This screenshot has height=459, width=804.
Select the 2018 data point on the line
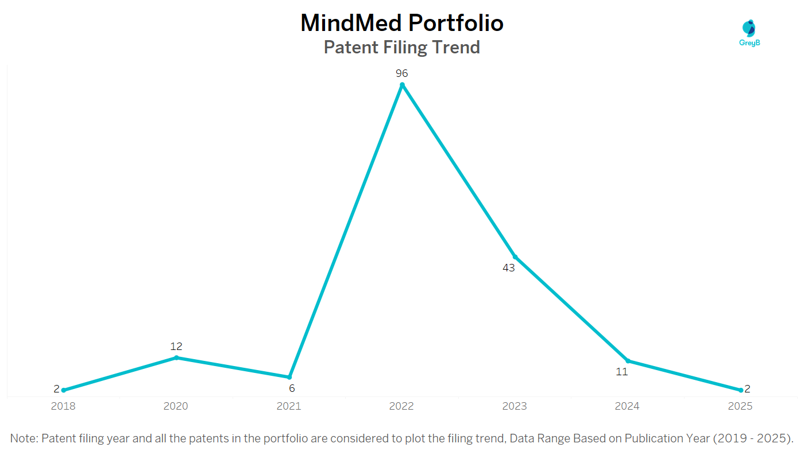pos(63,390)
